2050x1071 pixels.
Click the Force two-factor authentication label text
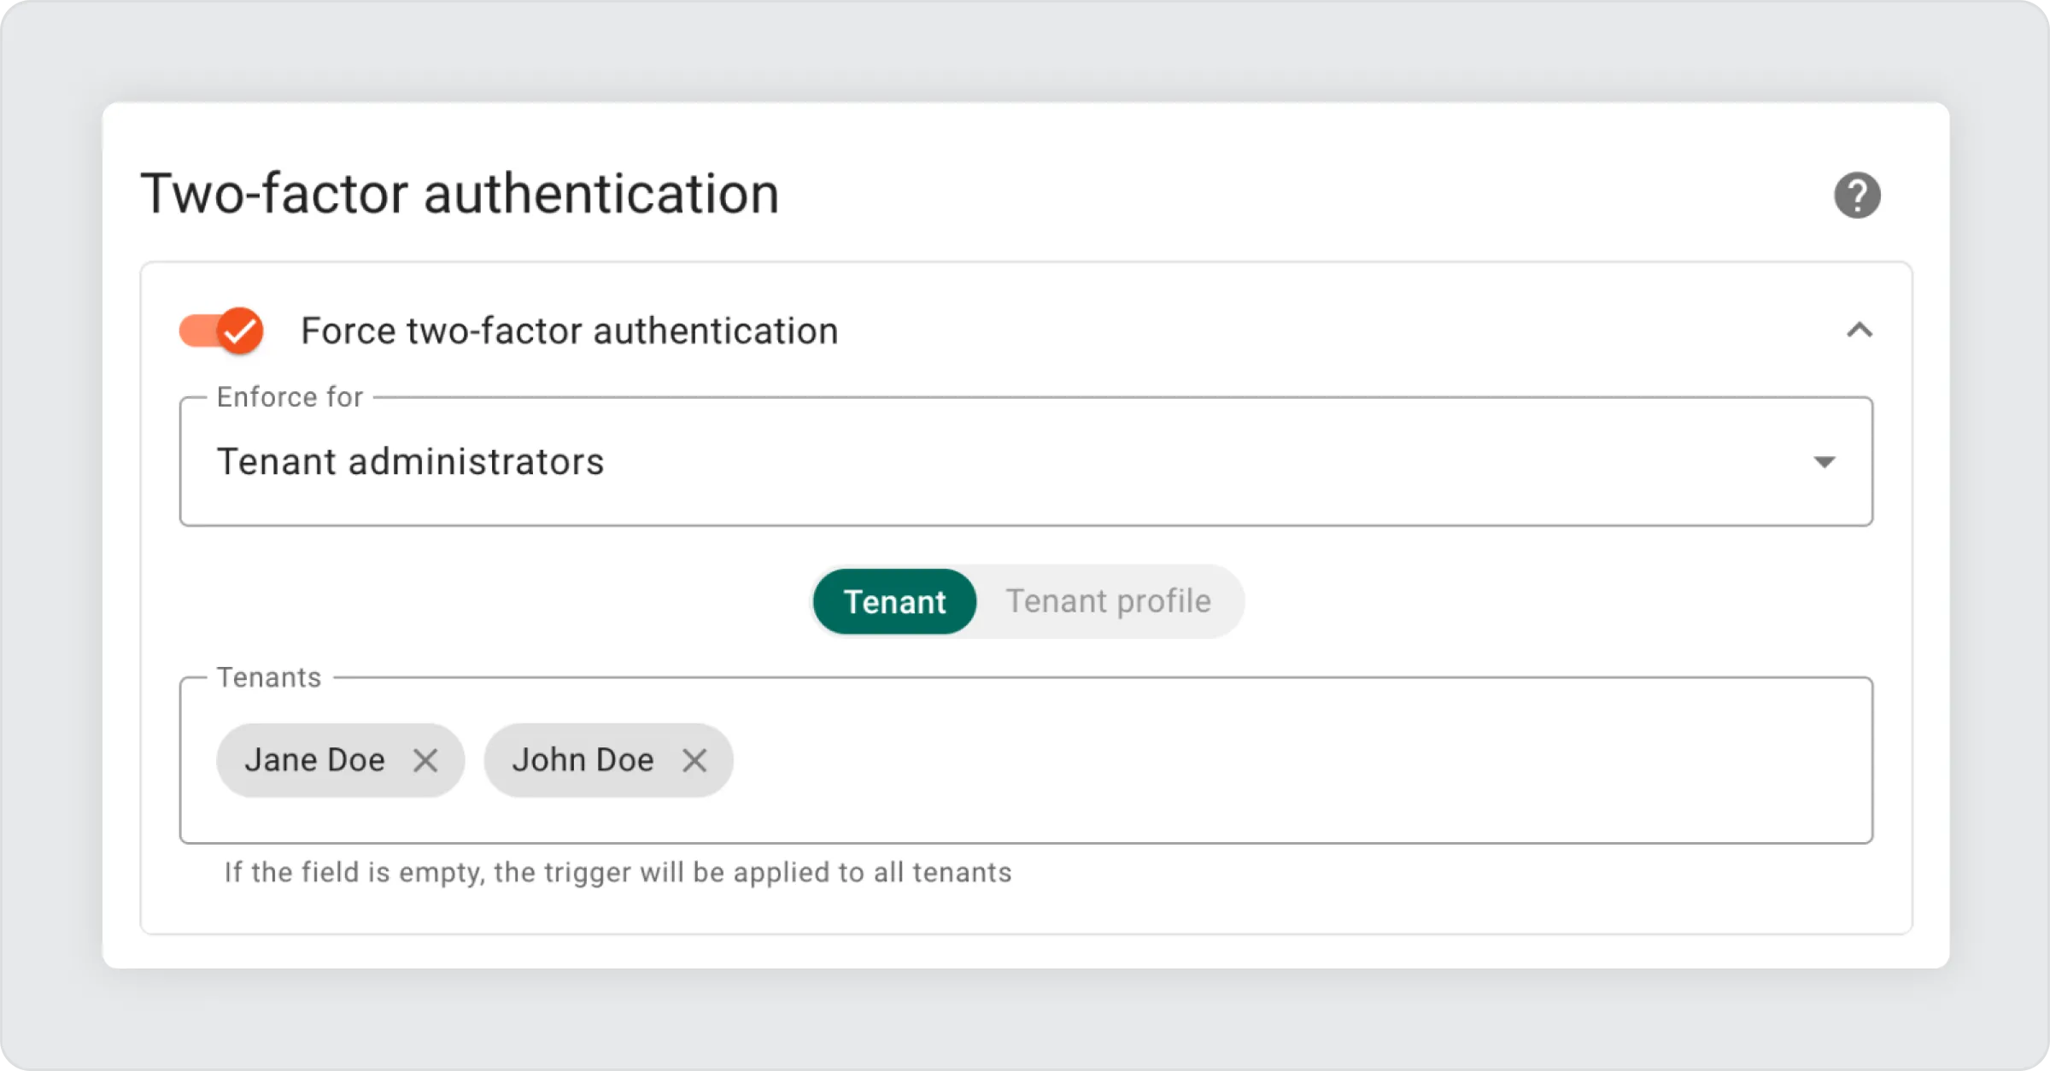[x=569, y=331]
